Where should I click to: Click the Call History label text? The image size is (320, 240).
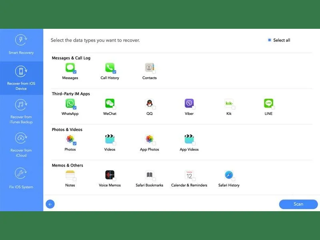(x=110, y=78)
